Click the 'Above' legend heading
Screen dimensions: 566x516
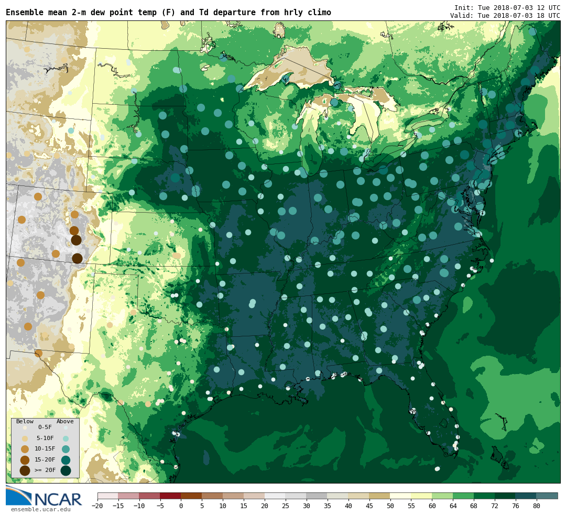point(65,422)
